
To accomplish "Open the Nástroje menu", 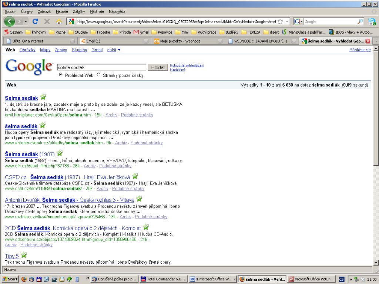I will pyautogui.click(x=97, y=11).
